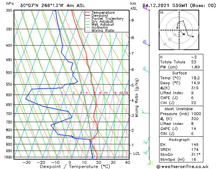Click the 9 km altitude tick label
219x169 pixels.
coord(132,20)
